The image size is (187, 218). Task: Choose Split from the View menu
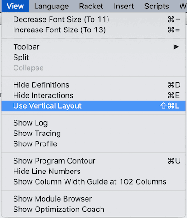coord(93,57)
